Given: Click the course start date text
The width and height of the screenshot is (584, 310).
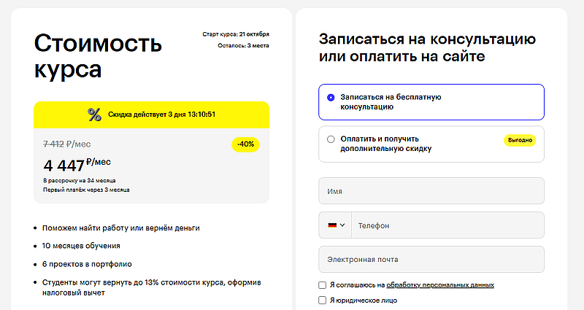Looking at the screenshot, I should pos(236,34).
